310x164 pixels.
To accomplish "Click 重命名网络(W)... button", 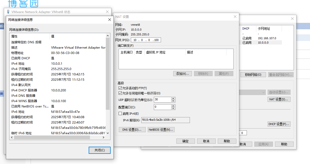I will click(281, 75).
